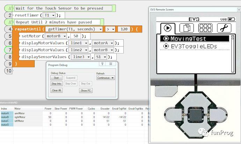Viewport: 241px width, 144px height.
Task: Open the Settings wrench tab on EV3
Action: [224, 28]
